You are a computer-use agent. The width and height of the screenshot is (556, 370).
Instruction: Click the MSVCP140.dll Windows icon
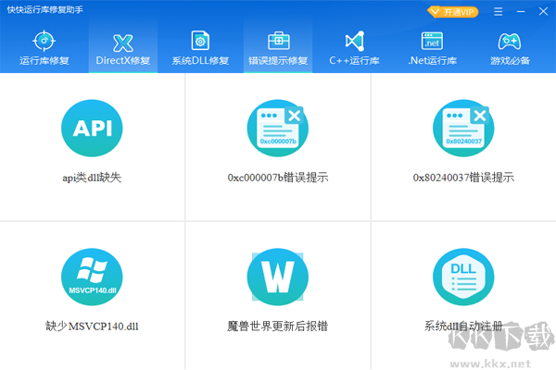[x=92, y=277]
